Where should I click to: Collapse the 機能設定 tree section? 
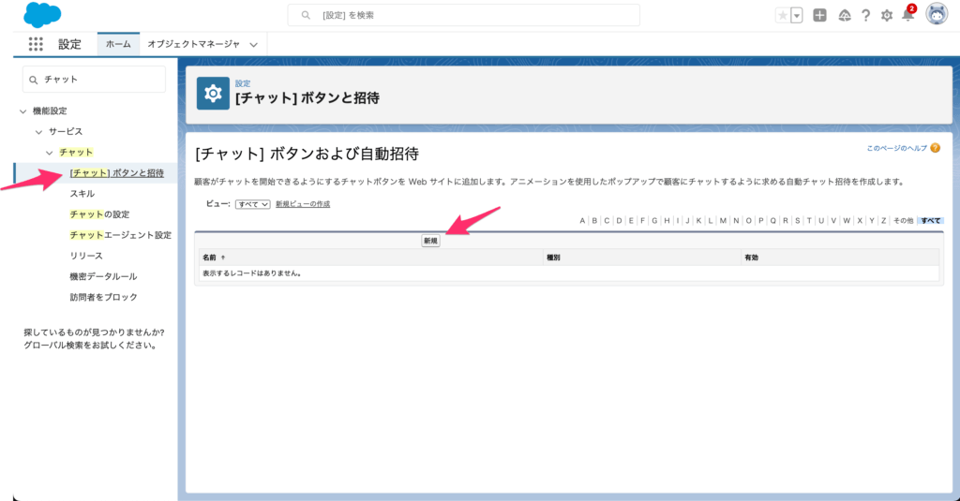[x=22, y=111]
